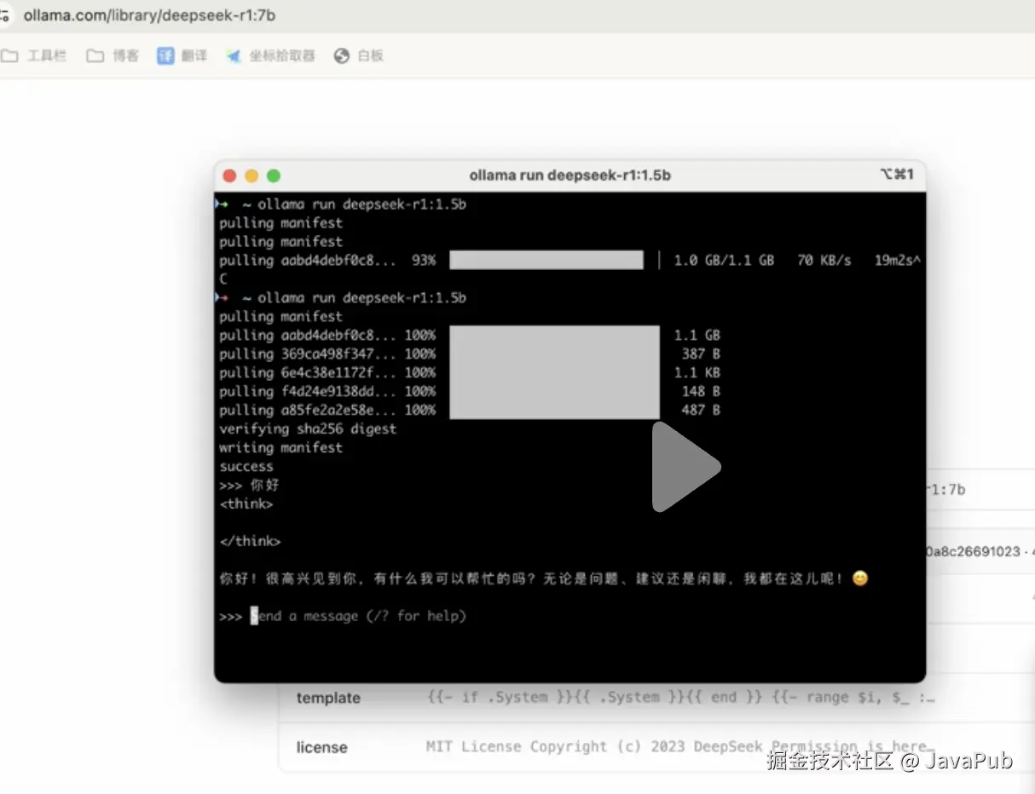Image resolution: width=1035 pixels, height=794 pixels.
Task: Open the 坐标拾取器 bookmark
Action: pyautogui.click(x=270, y=56)
